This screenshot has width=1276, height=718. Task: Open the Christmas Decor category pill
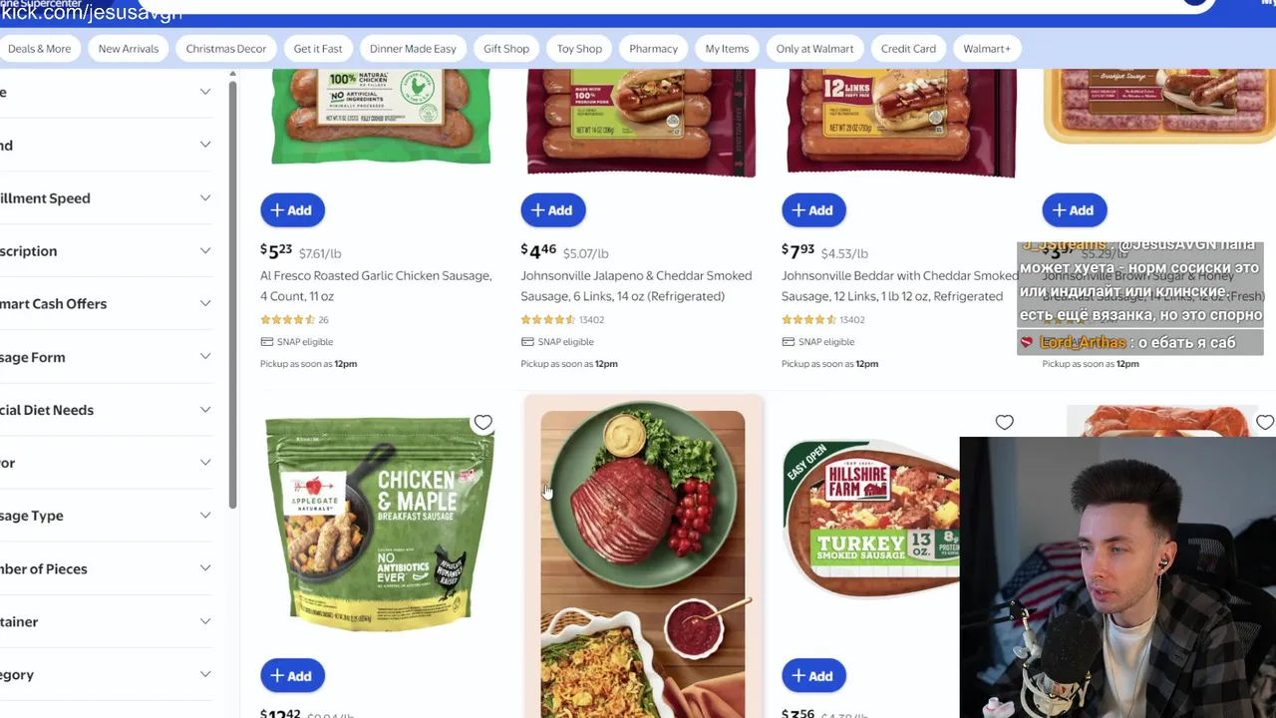pos(225,48)
